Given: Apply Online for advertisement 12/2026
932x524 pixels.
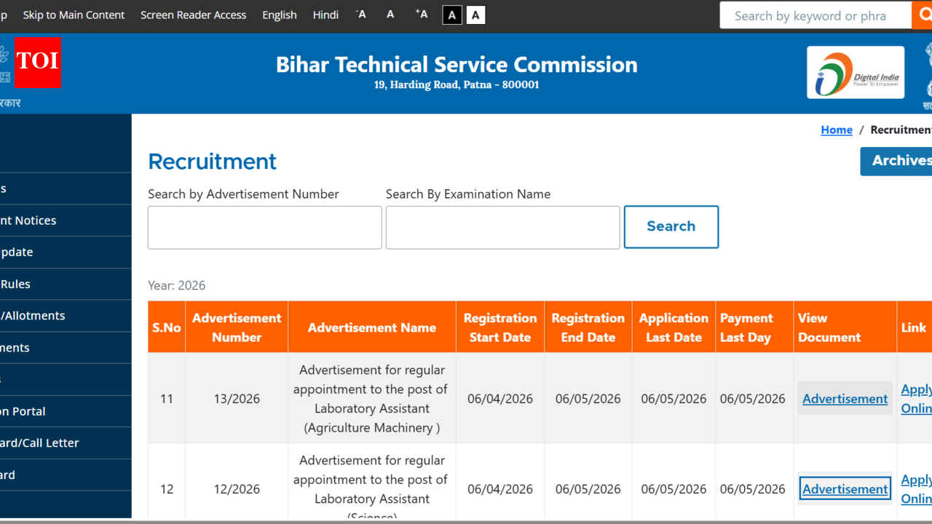Looking at the screenshot, I should point(916,489).
